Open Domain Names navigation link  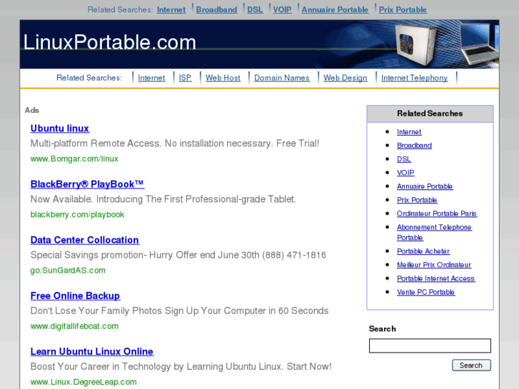click(x=282, y=78)
